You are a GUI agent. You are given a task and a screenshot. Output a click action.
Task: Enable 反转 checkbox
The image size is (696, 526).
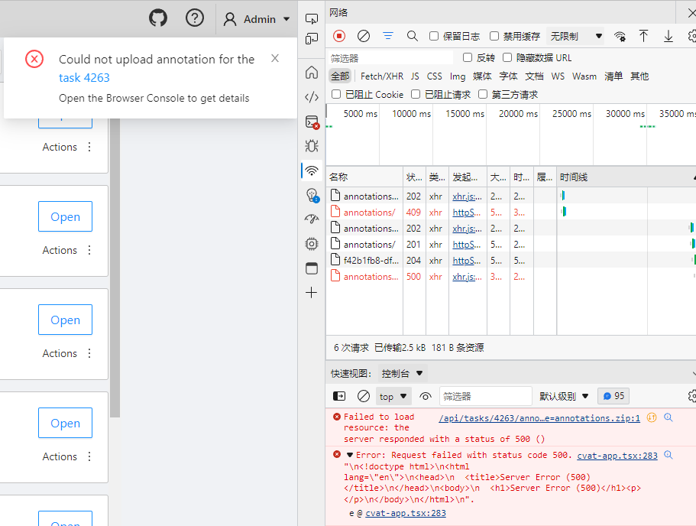pyautogui.click(x=467, y=57)
